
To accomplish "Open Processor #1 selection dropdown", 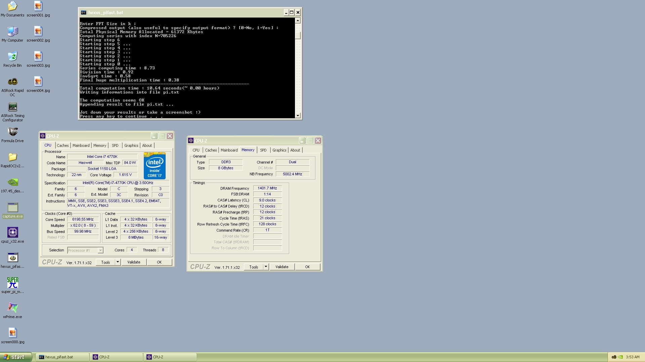I will [x=85, y=250].
